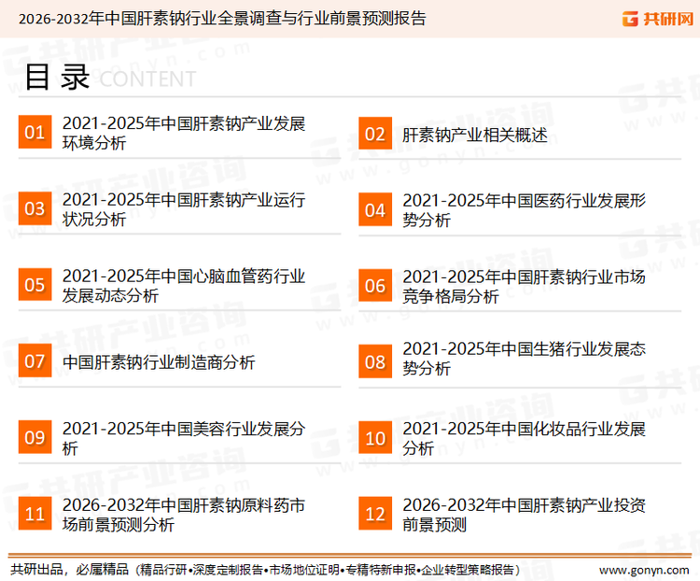Open chapter 2026-2032年中国肝素钠原料药市场前景预测分析
This screenshot has width=700, height=581.
[184, 515]
